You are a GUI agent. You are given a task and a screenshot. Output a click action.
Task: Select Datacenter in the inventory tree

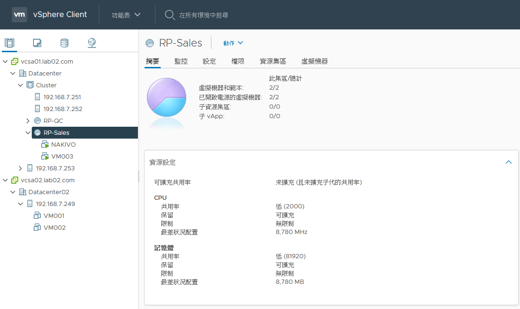tap(45, 74)
